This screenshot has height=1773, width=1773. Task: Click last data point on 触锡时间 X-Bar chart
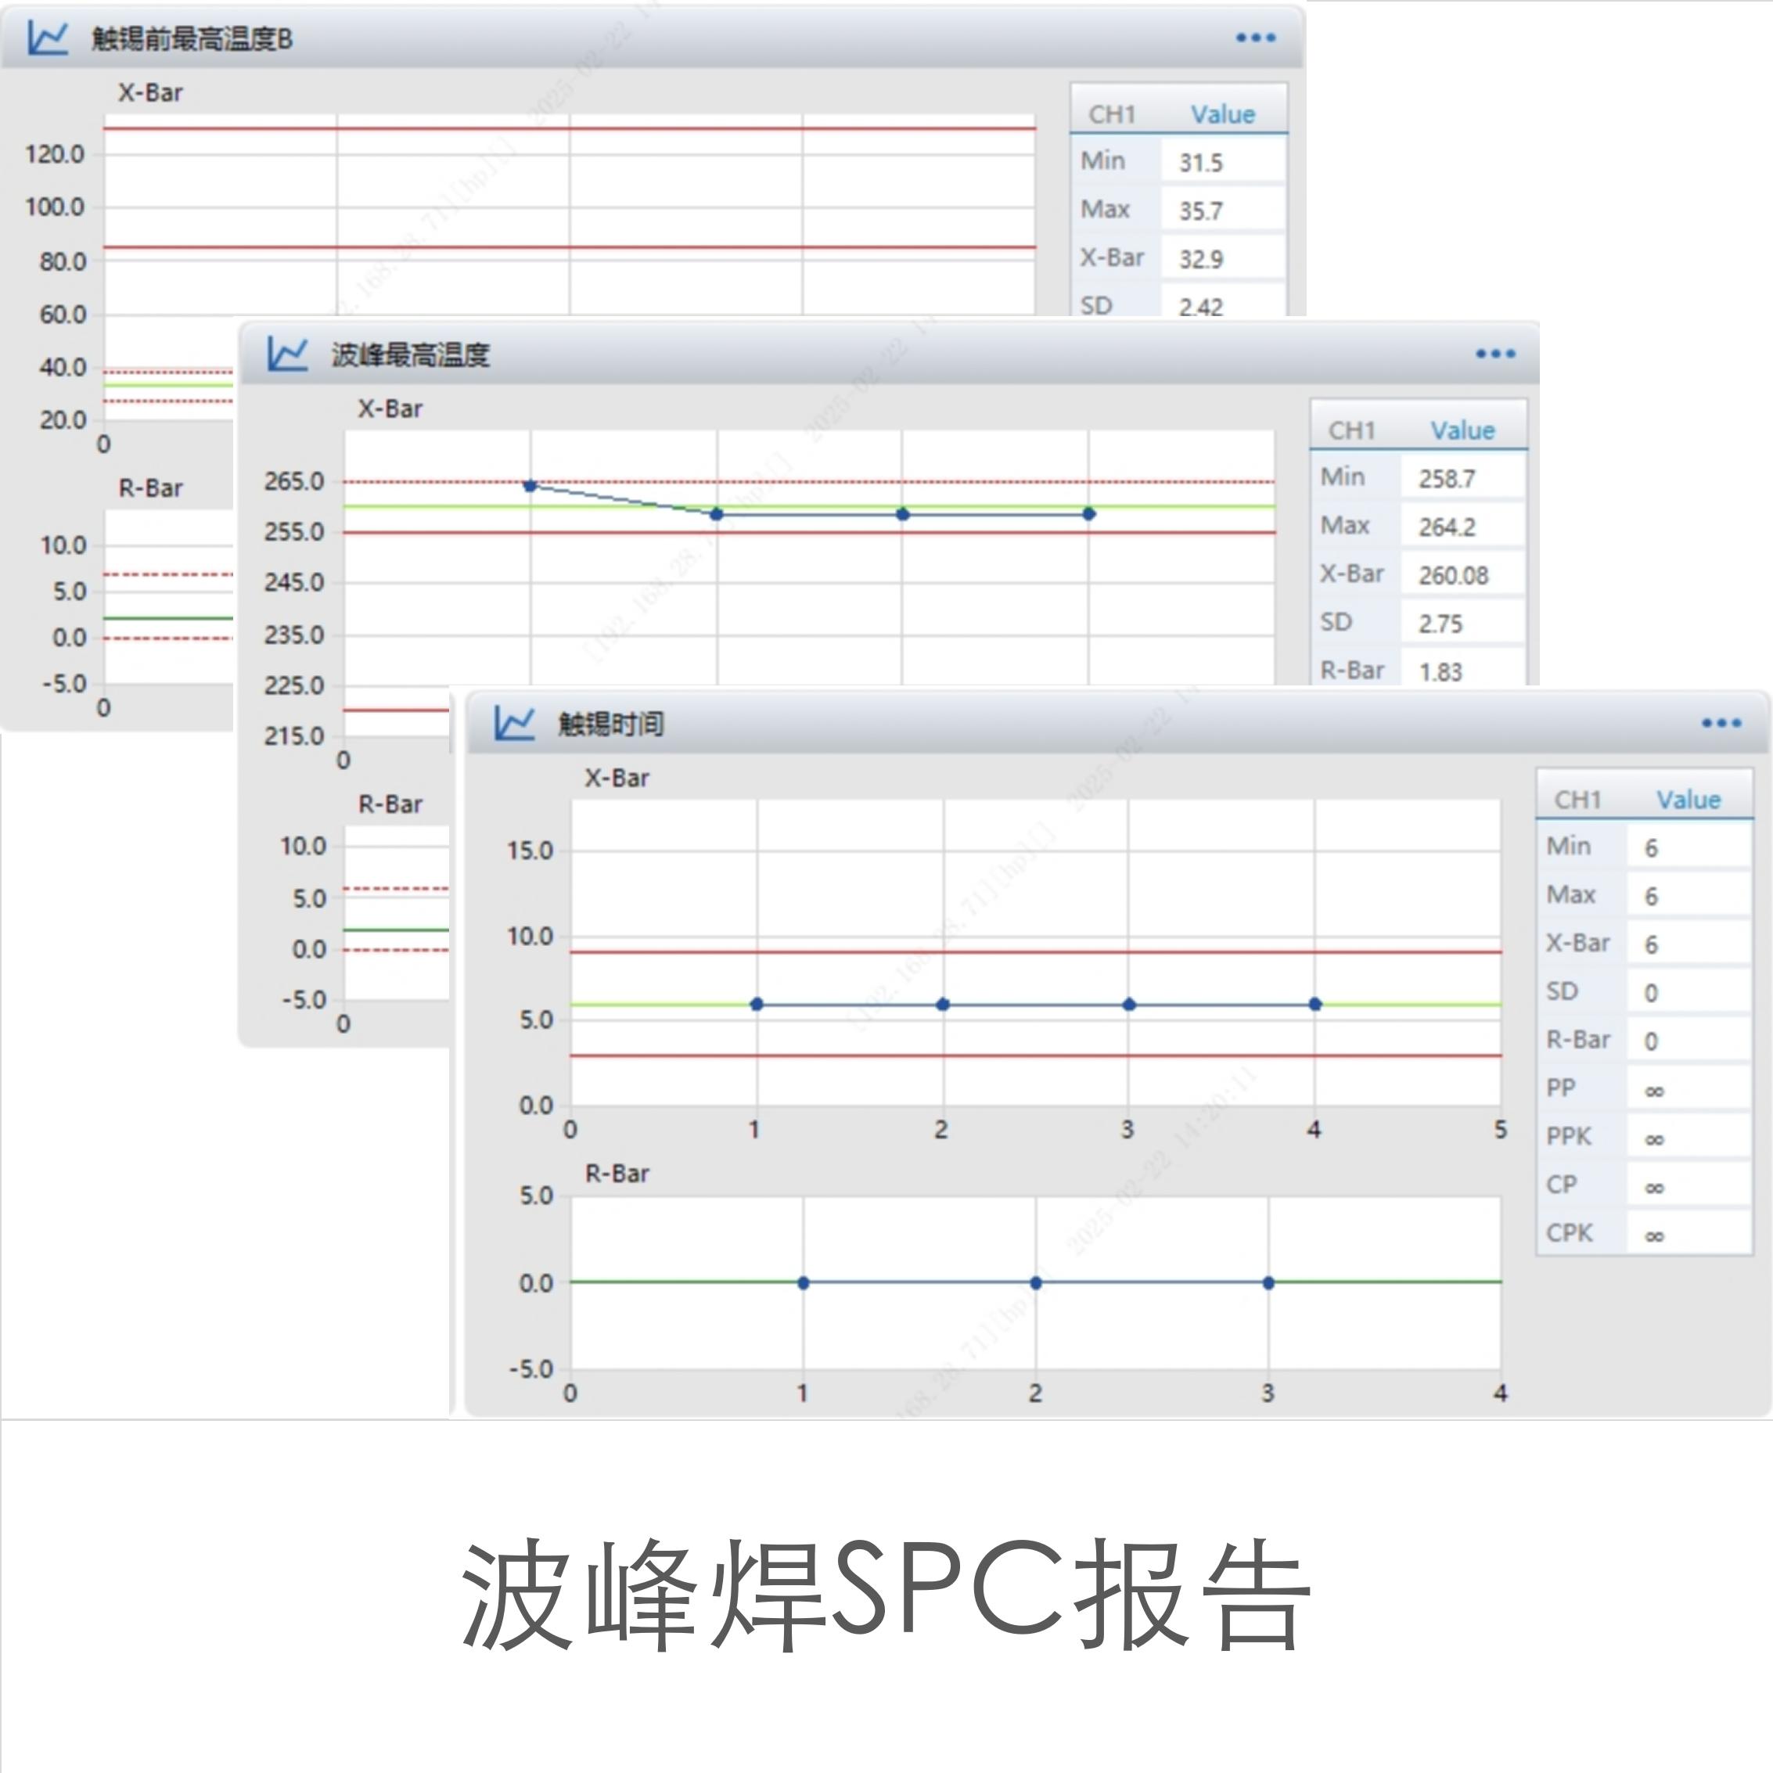1315,1004
